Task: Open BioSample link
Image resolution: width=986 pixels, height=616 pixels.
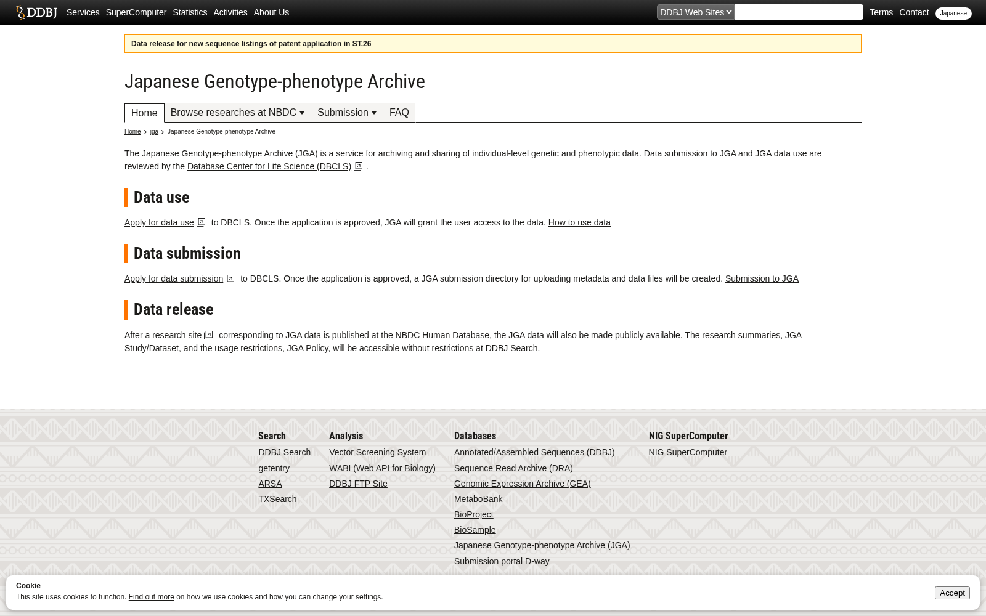Action: [x=475, y=530]
